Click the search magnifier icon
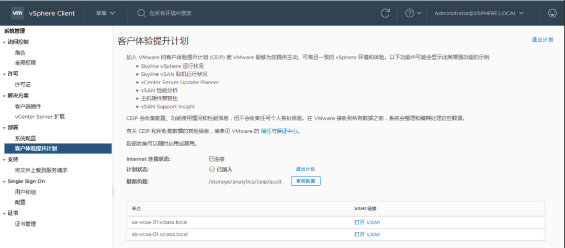This screenshot has width=565, height=248. pyautogui.click(x=141, y=13)
